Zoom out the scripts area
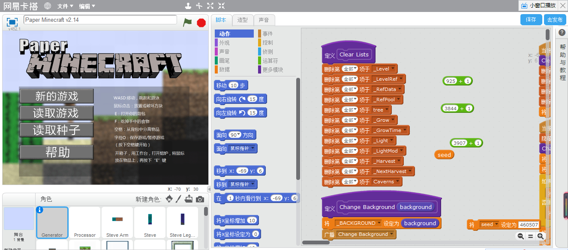The height and width of the screenshot is (250, 568). point(520,236)
